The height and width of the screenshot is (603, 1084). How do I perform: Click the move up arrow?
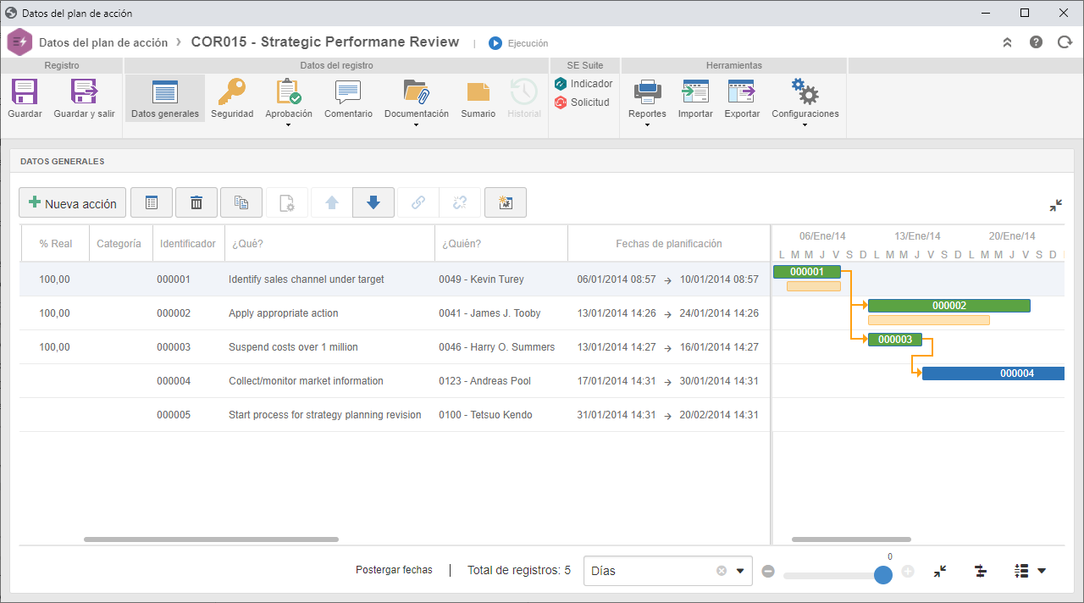pos(332,202)
